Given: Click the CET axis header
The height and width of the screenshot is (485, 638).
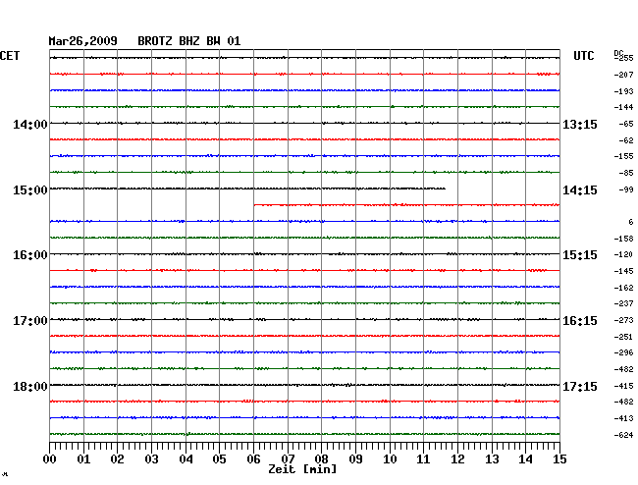Looking at the screenshot, I should coord(10,56).
